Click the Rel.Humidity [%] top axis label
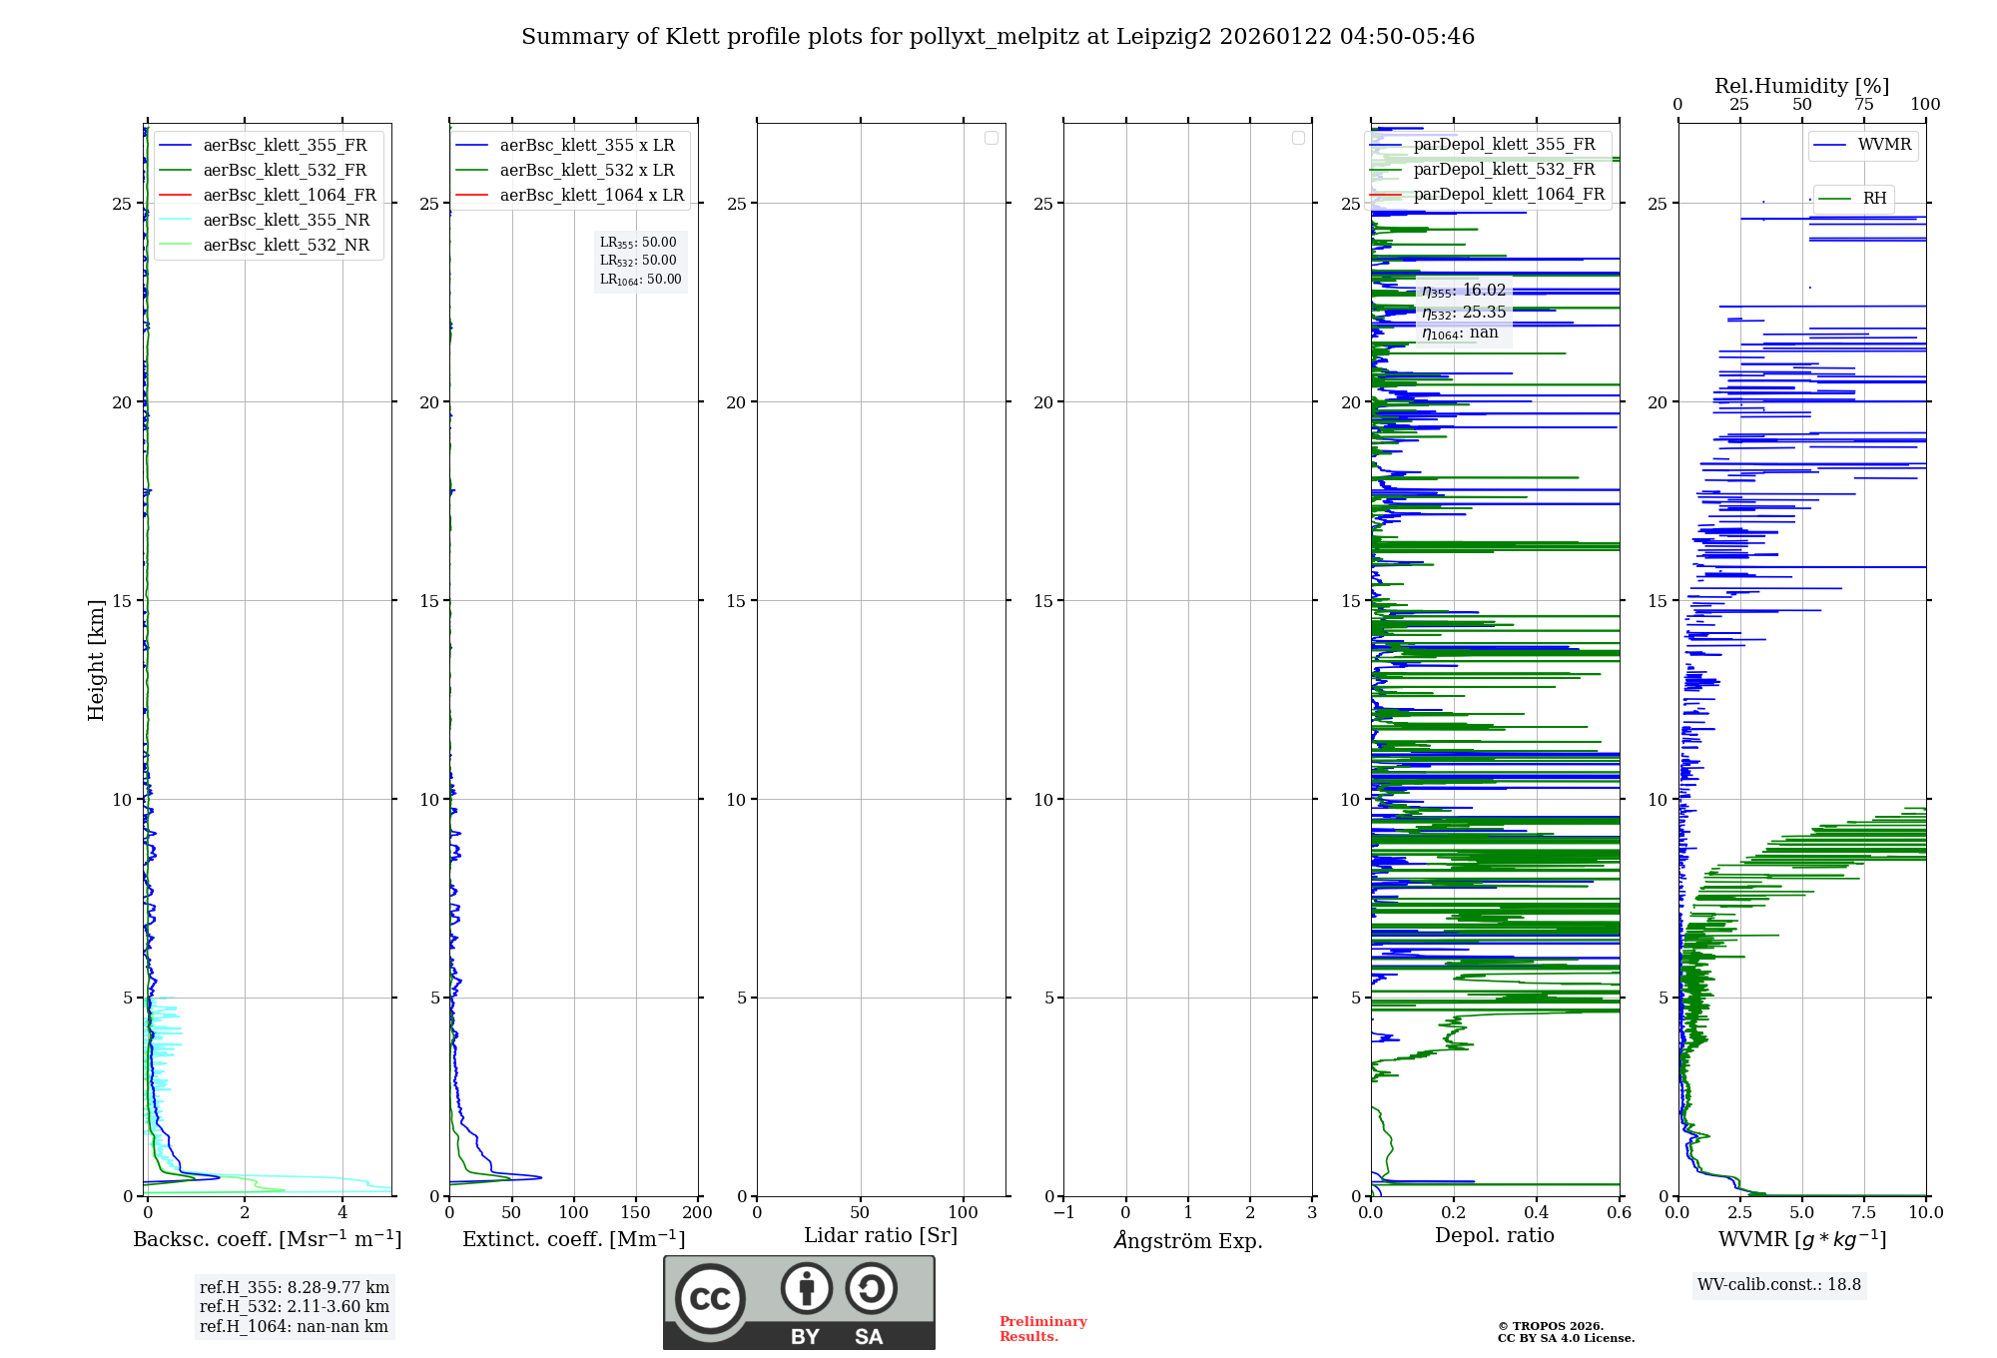Image resolution: width=1997 pixels, height=1358 pixels. [x=1801, y=86]
